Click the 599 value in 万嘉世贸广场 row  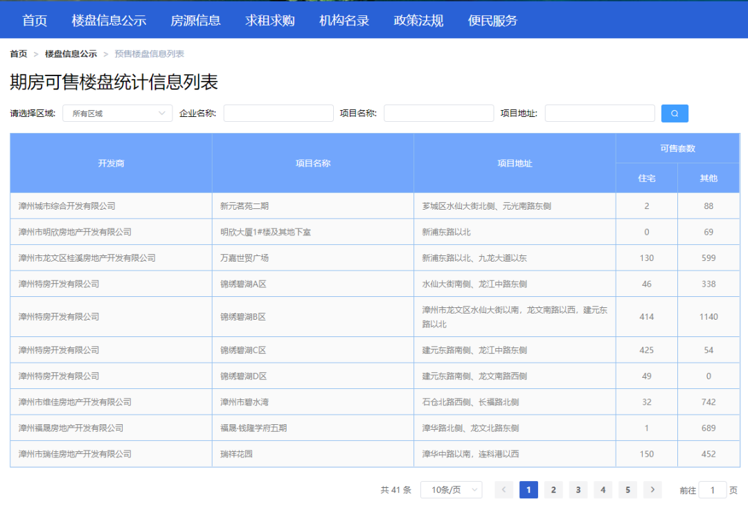(x=709, y=257)
